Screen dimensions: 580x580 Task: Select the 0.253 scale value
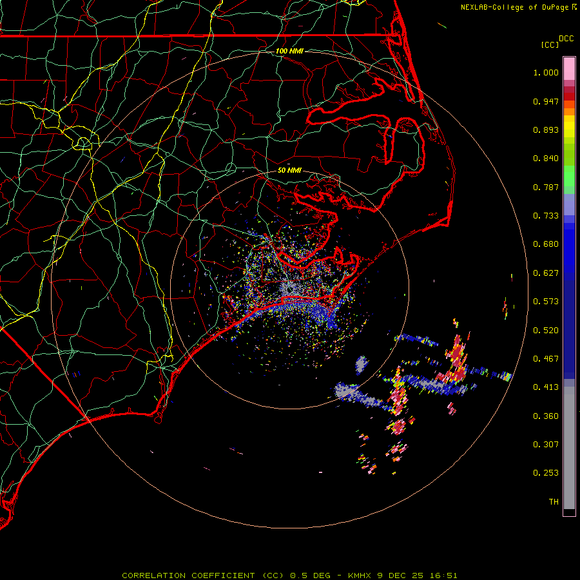point(546,473)
